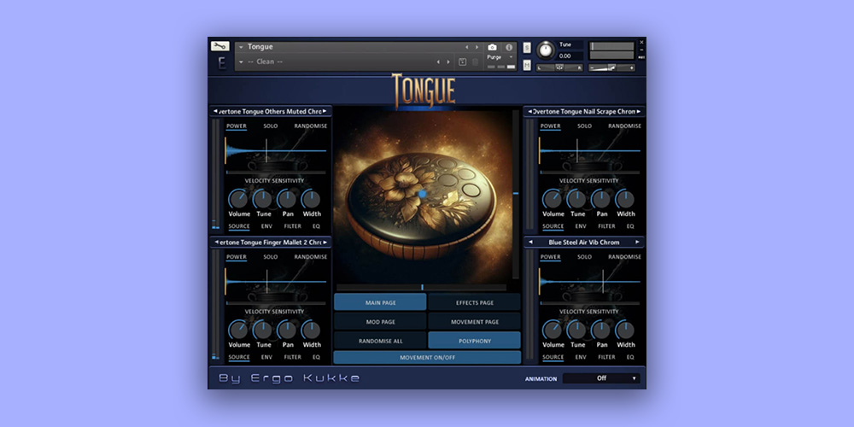Click the master Tune knob in header
This screenshot has height=427, width=854.
(x=545, y=50)
